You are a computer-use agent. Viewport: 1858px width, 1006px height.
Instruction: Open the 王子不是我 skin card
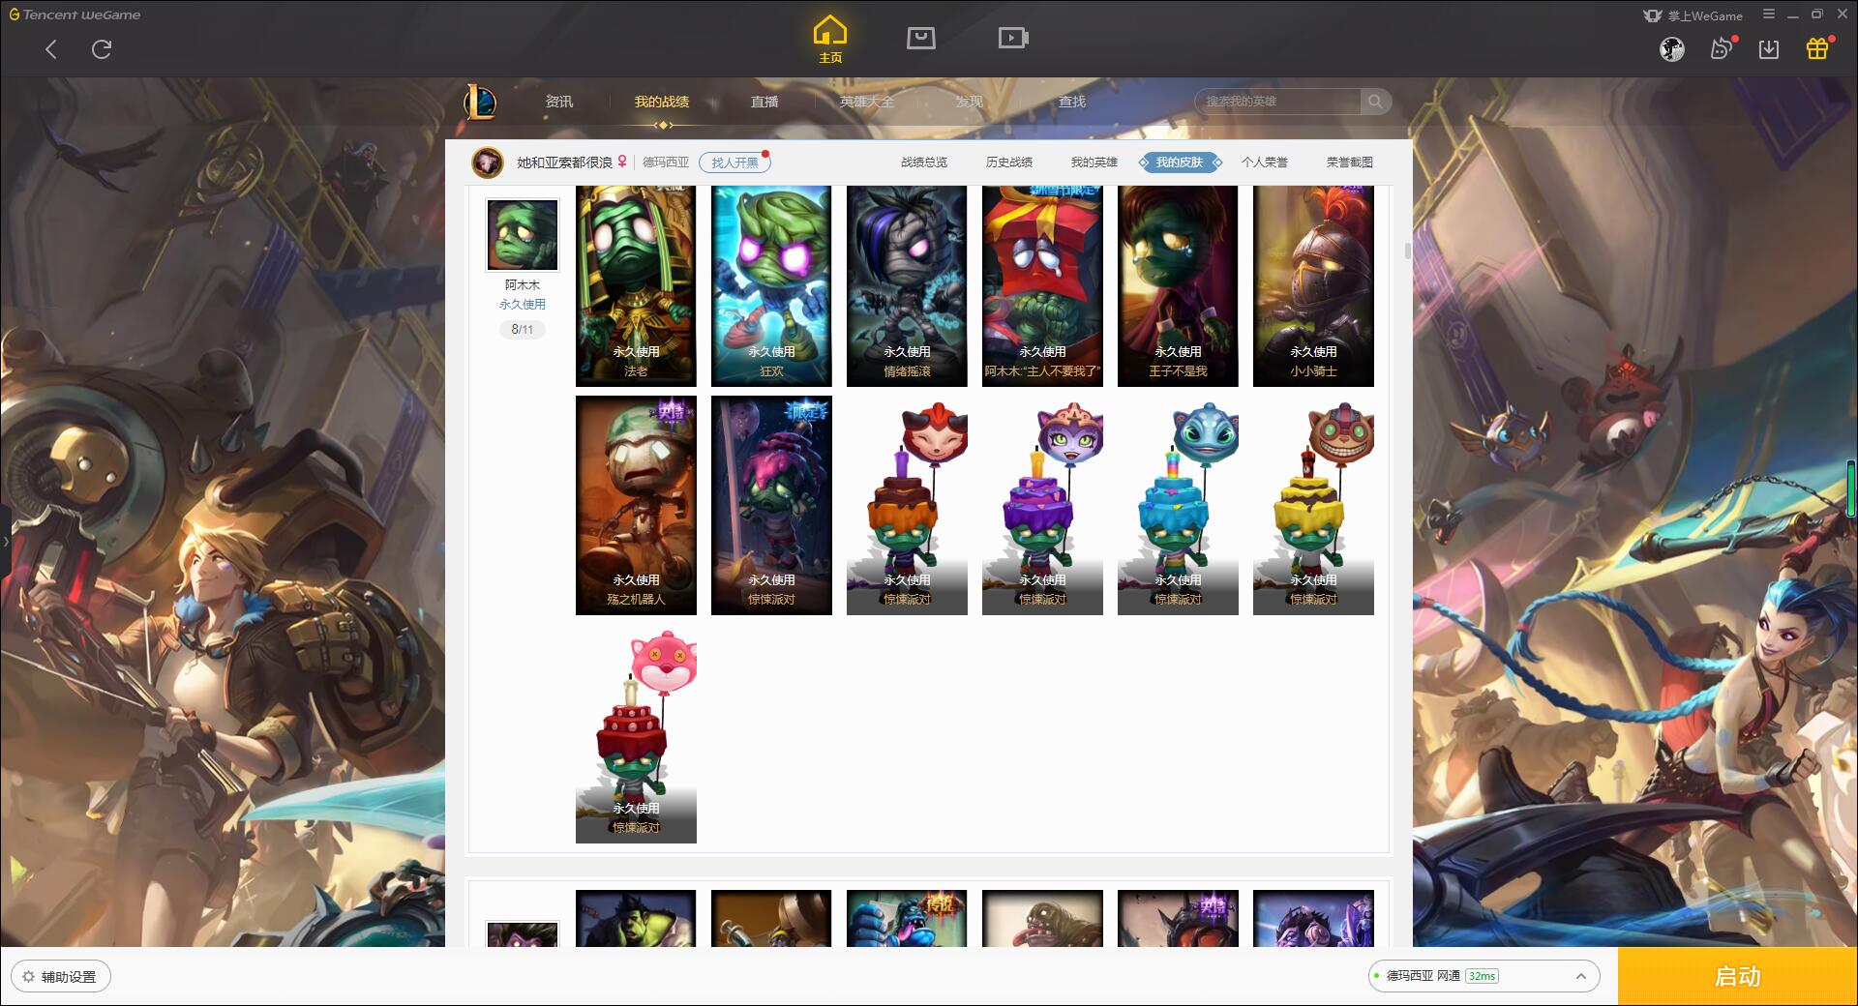[x=1178, y=286]
